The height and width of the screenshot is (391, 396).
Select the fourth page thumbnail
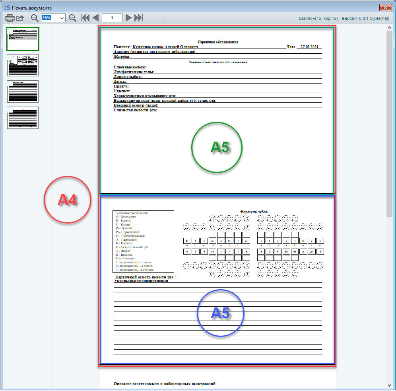click(23, 118)
